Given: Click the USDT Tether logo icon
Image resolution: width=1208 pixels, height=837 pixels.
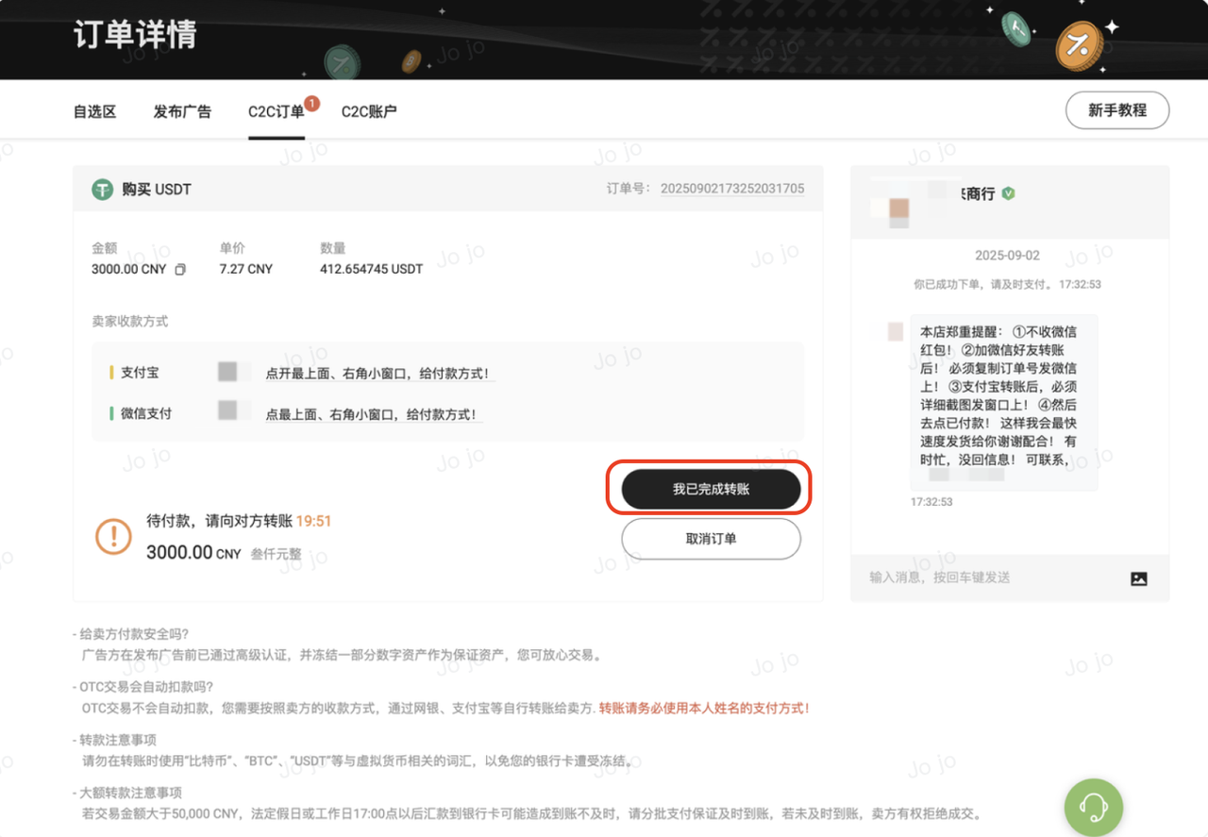Looking at the screenshot, I should pos(102,190).
